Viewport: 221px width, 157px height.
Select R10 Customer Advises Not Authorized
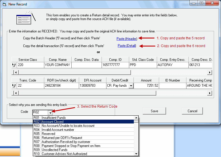click(83, 154)
